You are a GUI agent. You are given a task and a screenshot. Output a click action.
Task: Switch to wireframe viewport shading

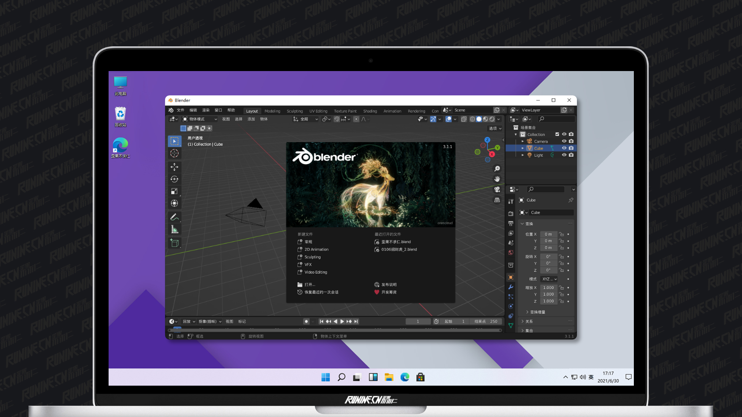coord(472,119)
